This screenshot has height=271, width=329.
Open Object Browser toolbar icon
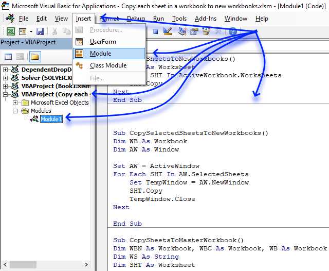206,31
